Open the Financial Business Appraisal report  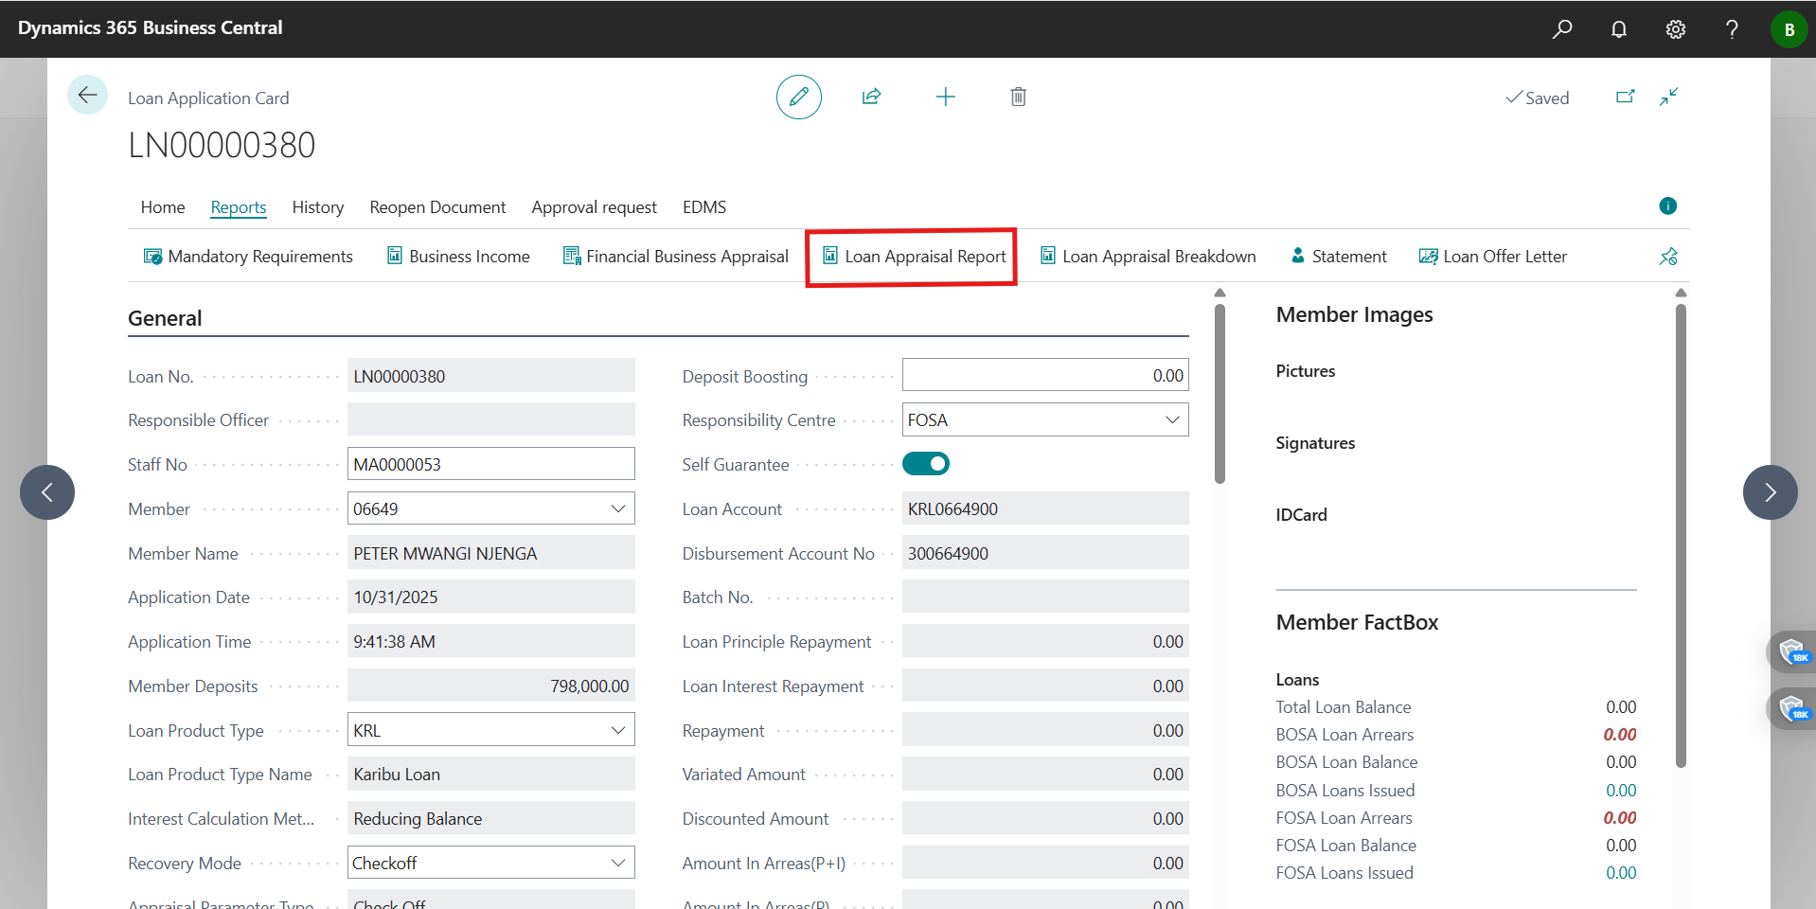[675, 256]
